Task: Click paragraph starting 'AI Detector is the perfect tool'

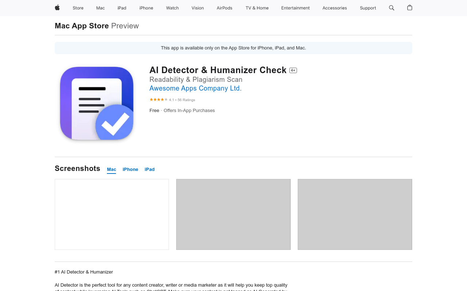Action: (x=171, y=287)
